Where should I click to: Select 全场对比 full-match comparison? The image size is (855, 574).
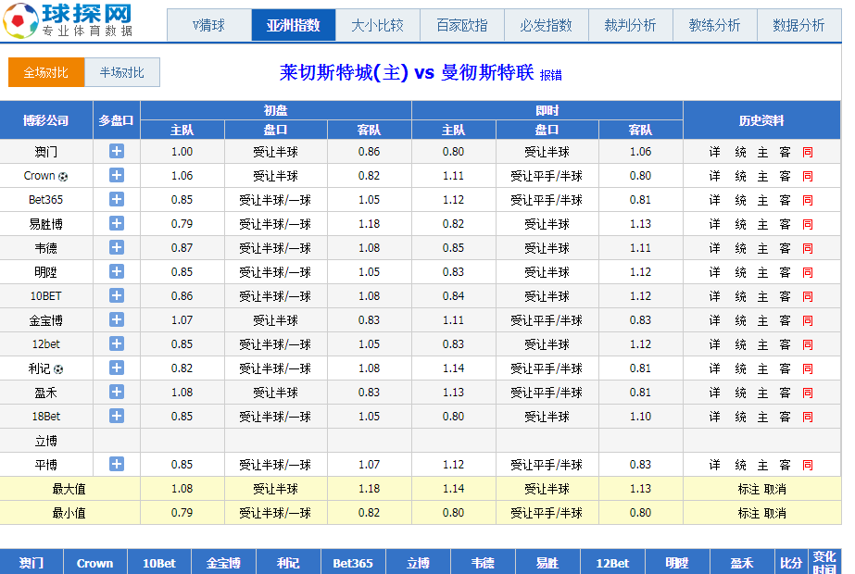(x=46, y=72)
